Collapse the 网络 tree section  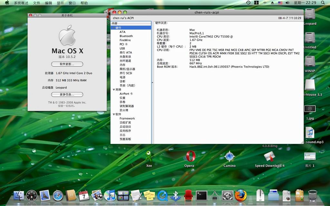coord(114,89)
